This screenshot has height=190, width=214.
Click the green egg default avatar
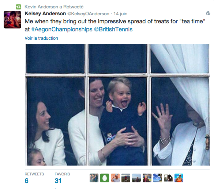pos(105,178)
